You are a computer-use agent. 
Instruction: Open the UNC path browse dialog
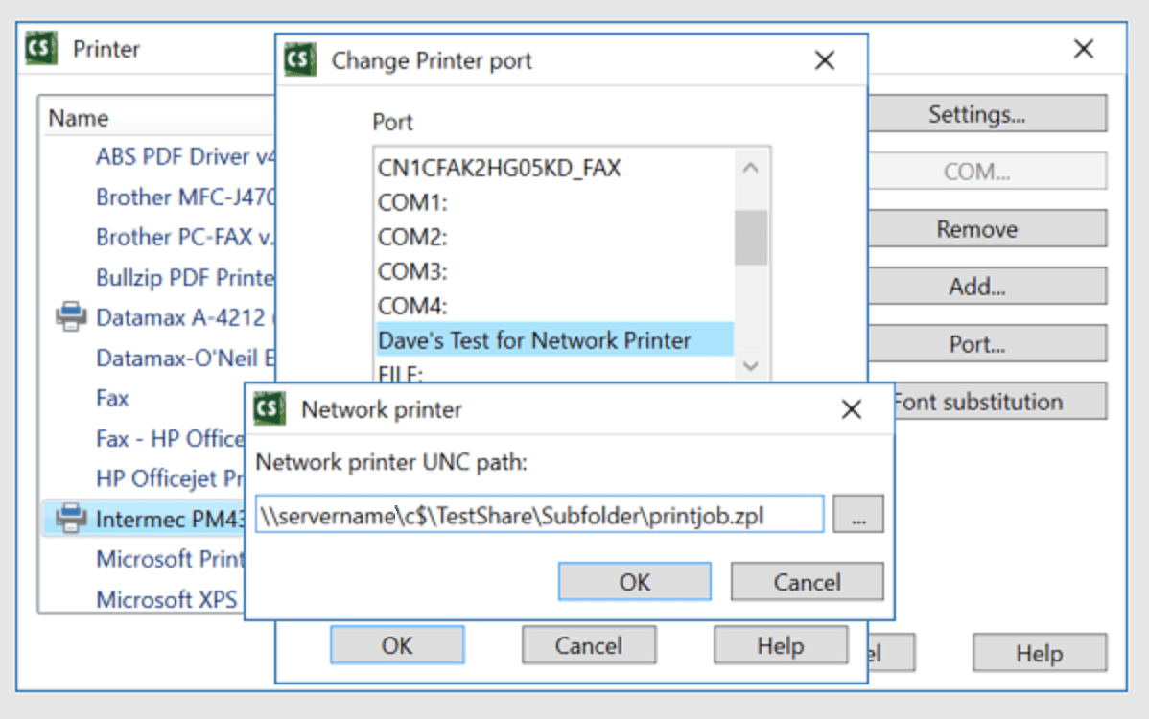coord(858,514)
